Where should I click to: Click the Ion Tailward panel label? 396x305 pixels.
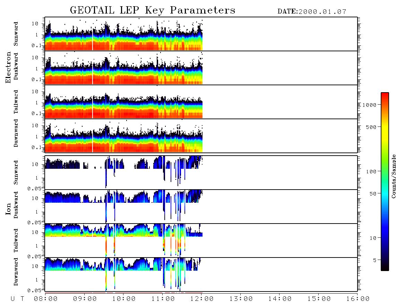click(16, 241)
